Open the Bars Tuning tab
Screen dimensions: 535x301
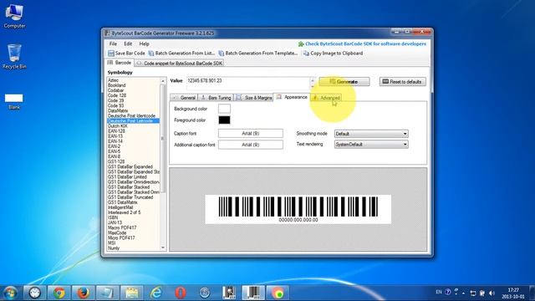216,98
